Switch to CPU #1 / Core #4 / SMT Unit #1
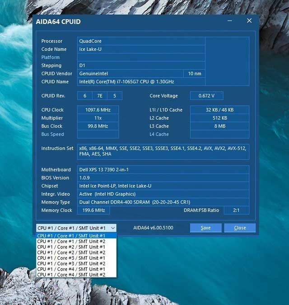This screenshot has height=305, width=289. [76, 269]
